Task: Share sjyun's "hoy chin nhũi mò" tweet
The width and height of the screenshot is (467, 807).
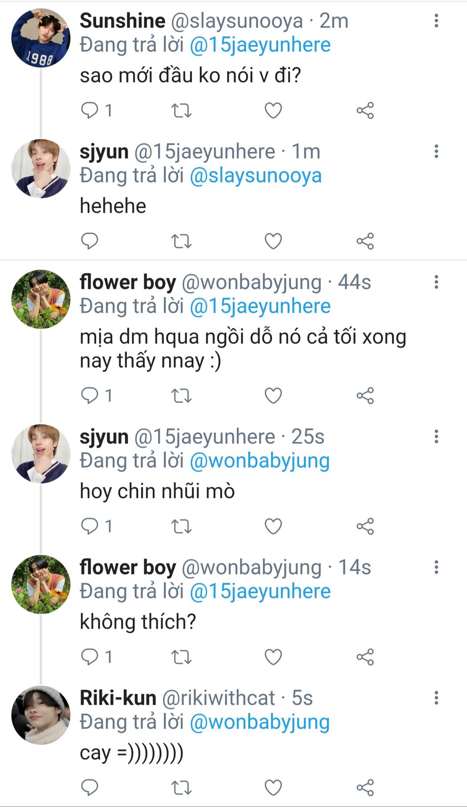Action: coord(365,526)
